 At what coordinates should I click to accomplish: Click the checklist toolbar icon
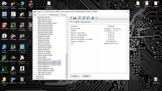(79, 18)
